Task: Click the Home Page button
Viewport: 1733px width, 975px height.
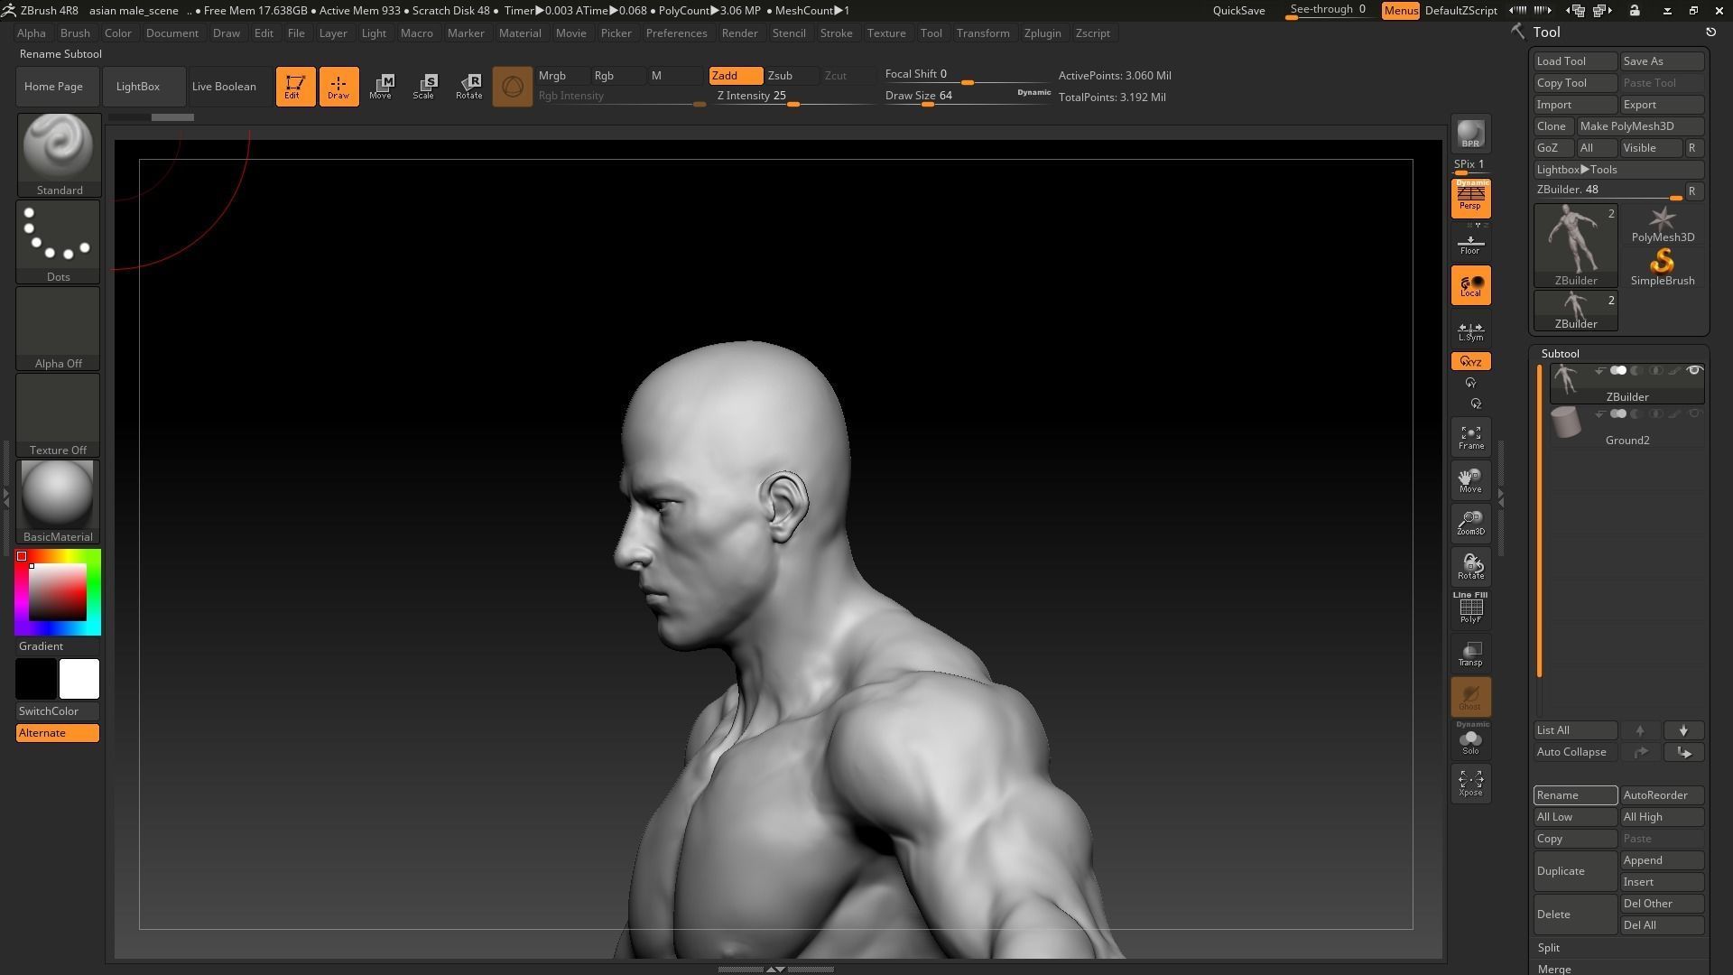Action: coord(58,87)
